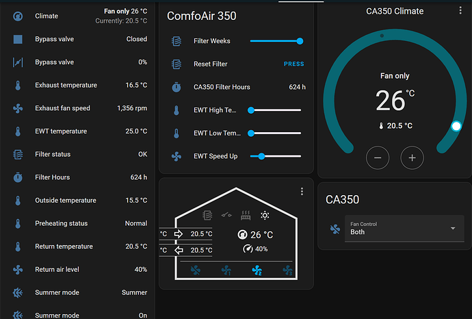Adjust the EWT High Temperature slider

coord(274,110)
